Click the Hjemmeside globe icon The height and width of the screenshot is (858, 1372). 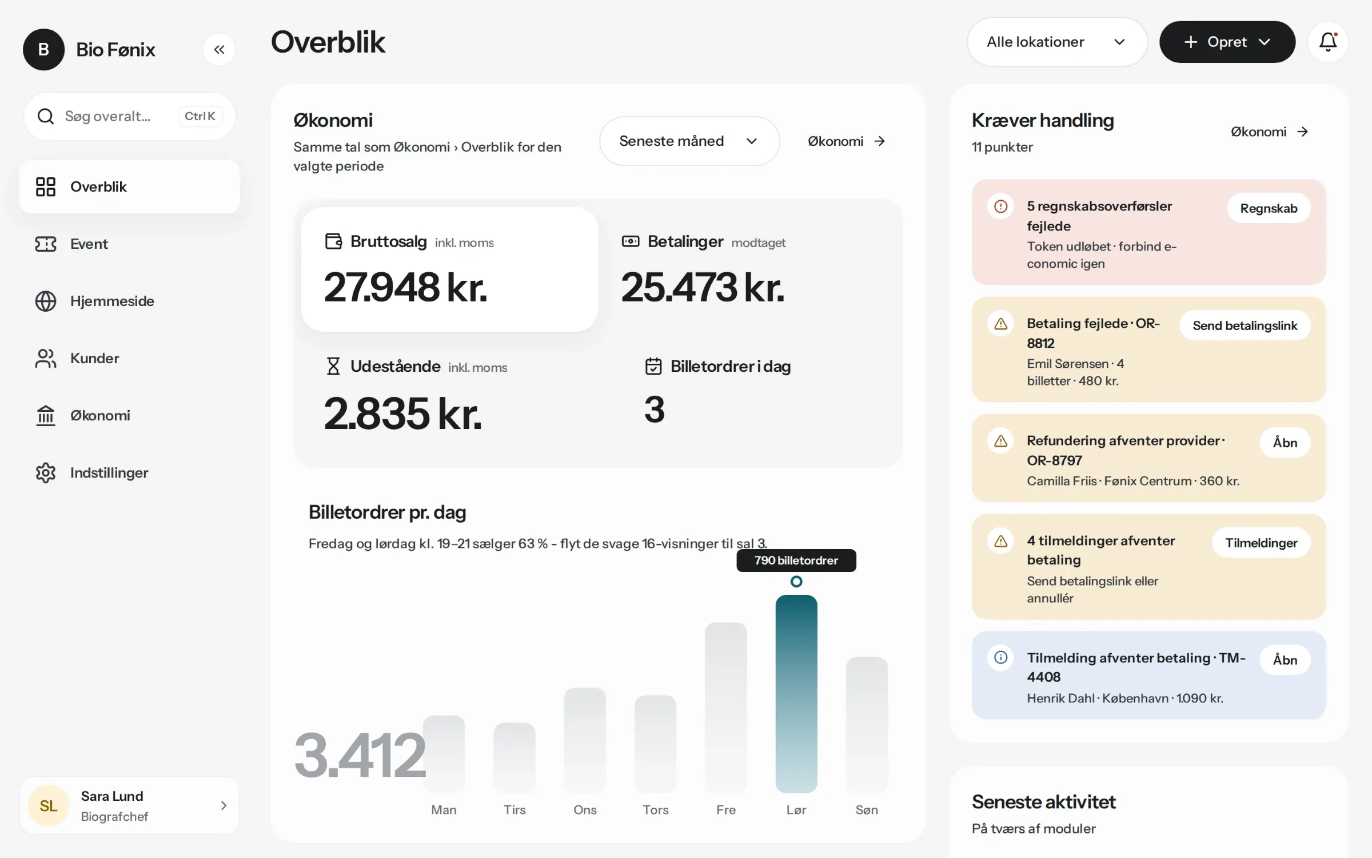point(46,301)
